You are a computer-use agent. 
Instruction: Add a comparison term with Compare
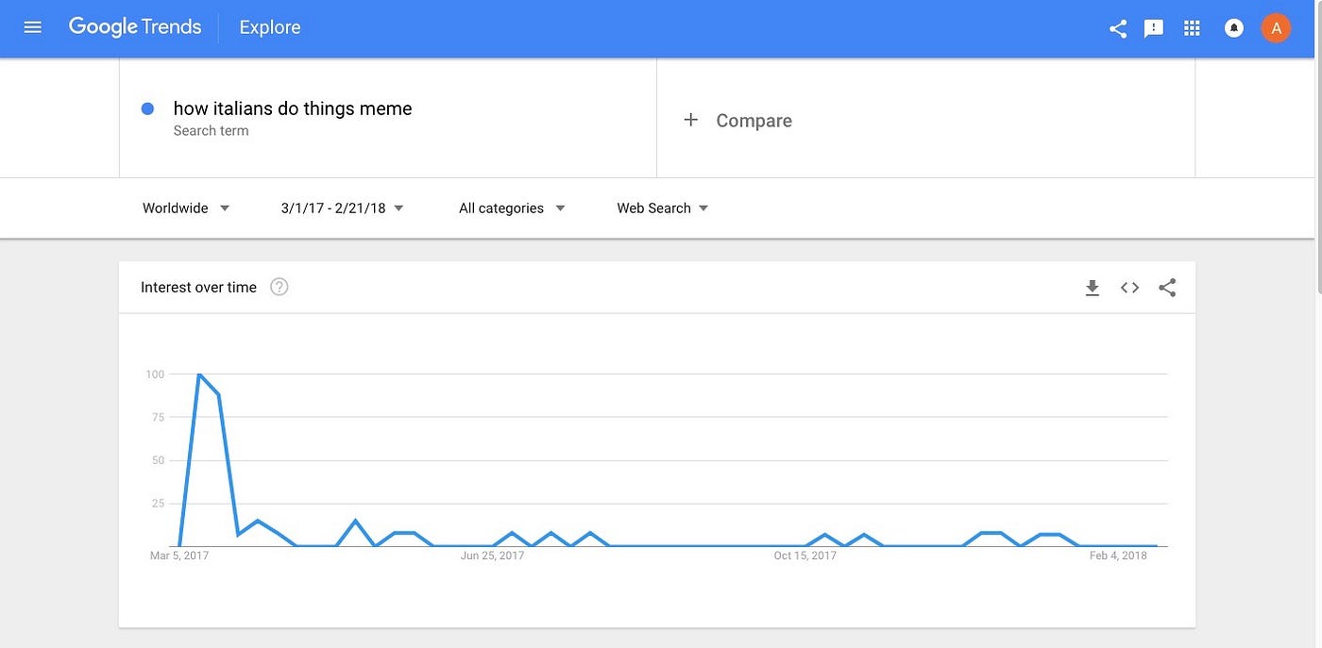737,120
